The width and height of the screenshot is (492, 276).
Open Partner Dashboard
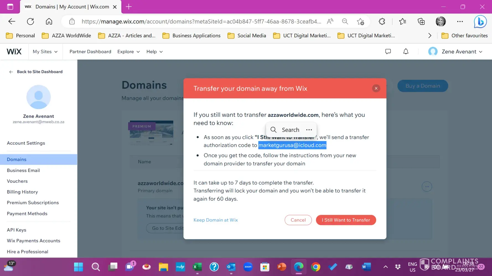click(x=90, y=52)
